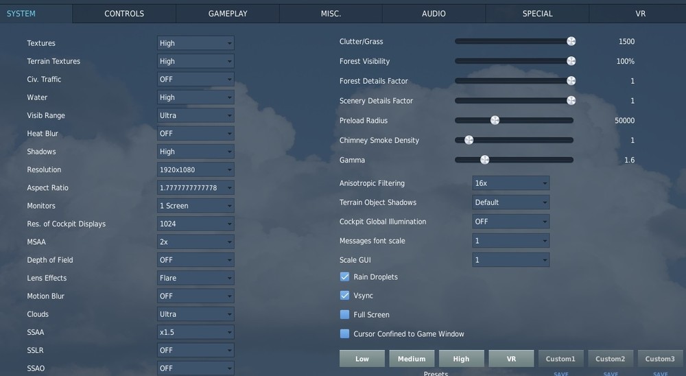Click the Clutter/Grass value 1500

click(626, 42)
